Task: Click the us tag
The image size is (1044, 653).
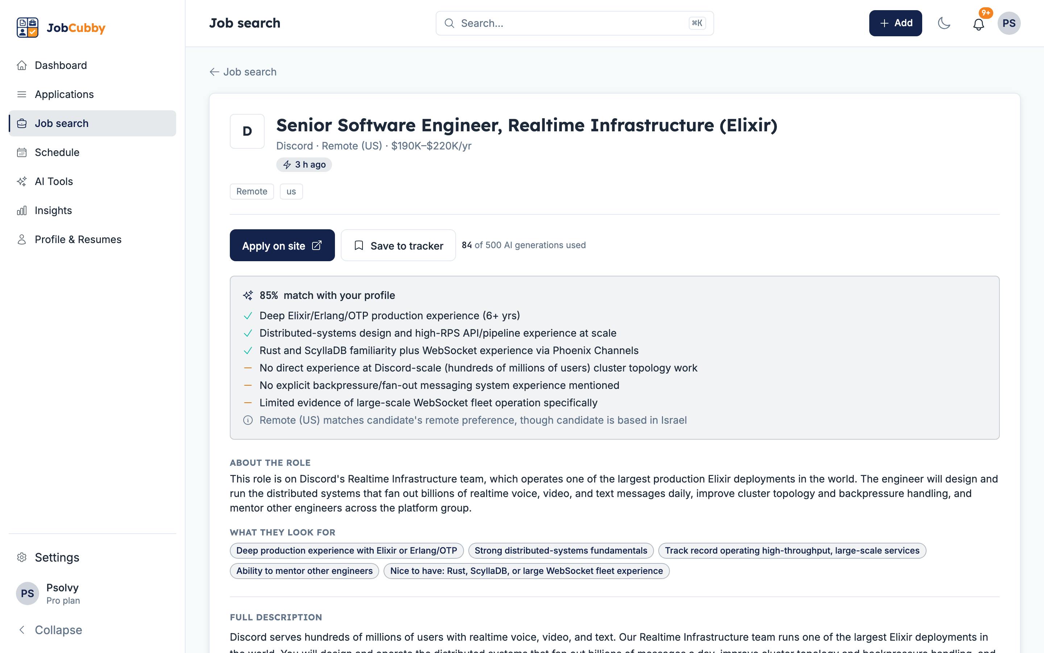Action: 291,191
